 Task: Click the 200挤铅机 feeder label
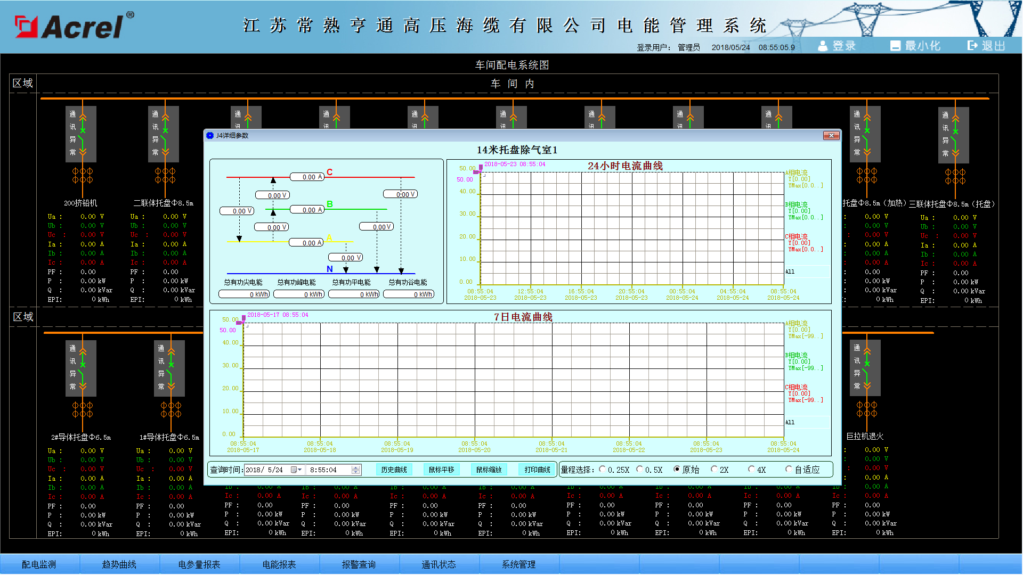[80, 203]
